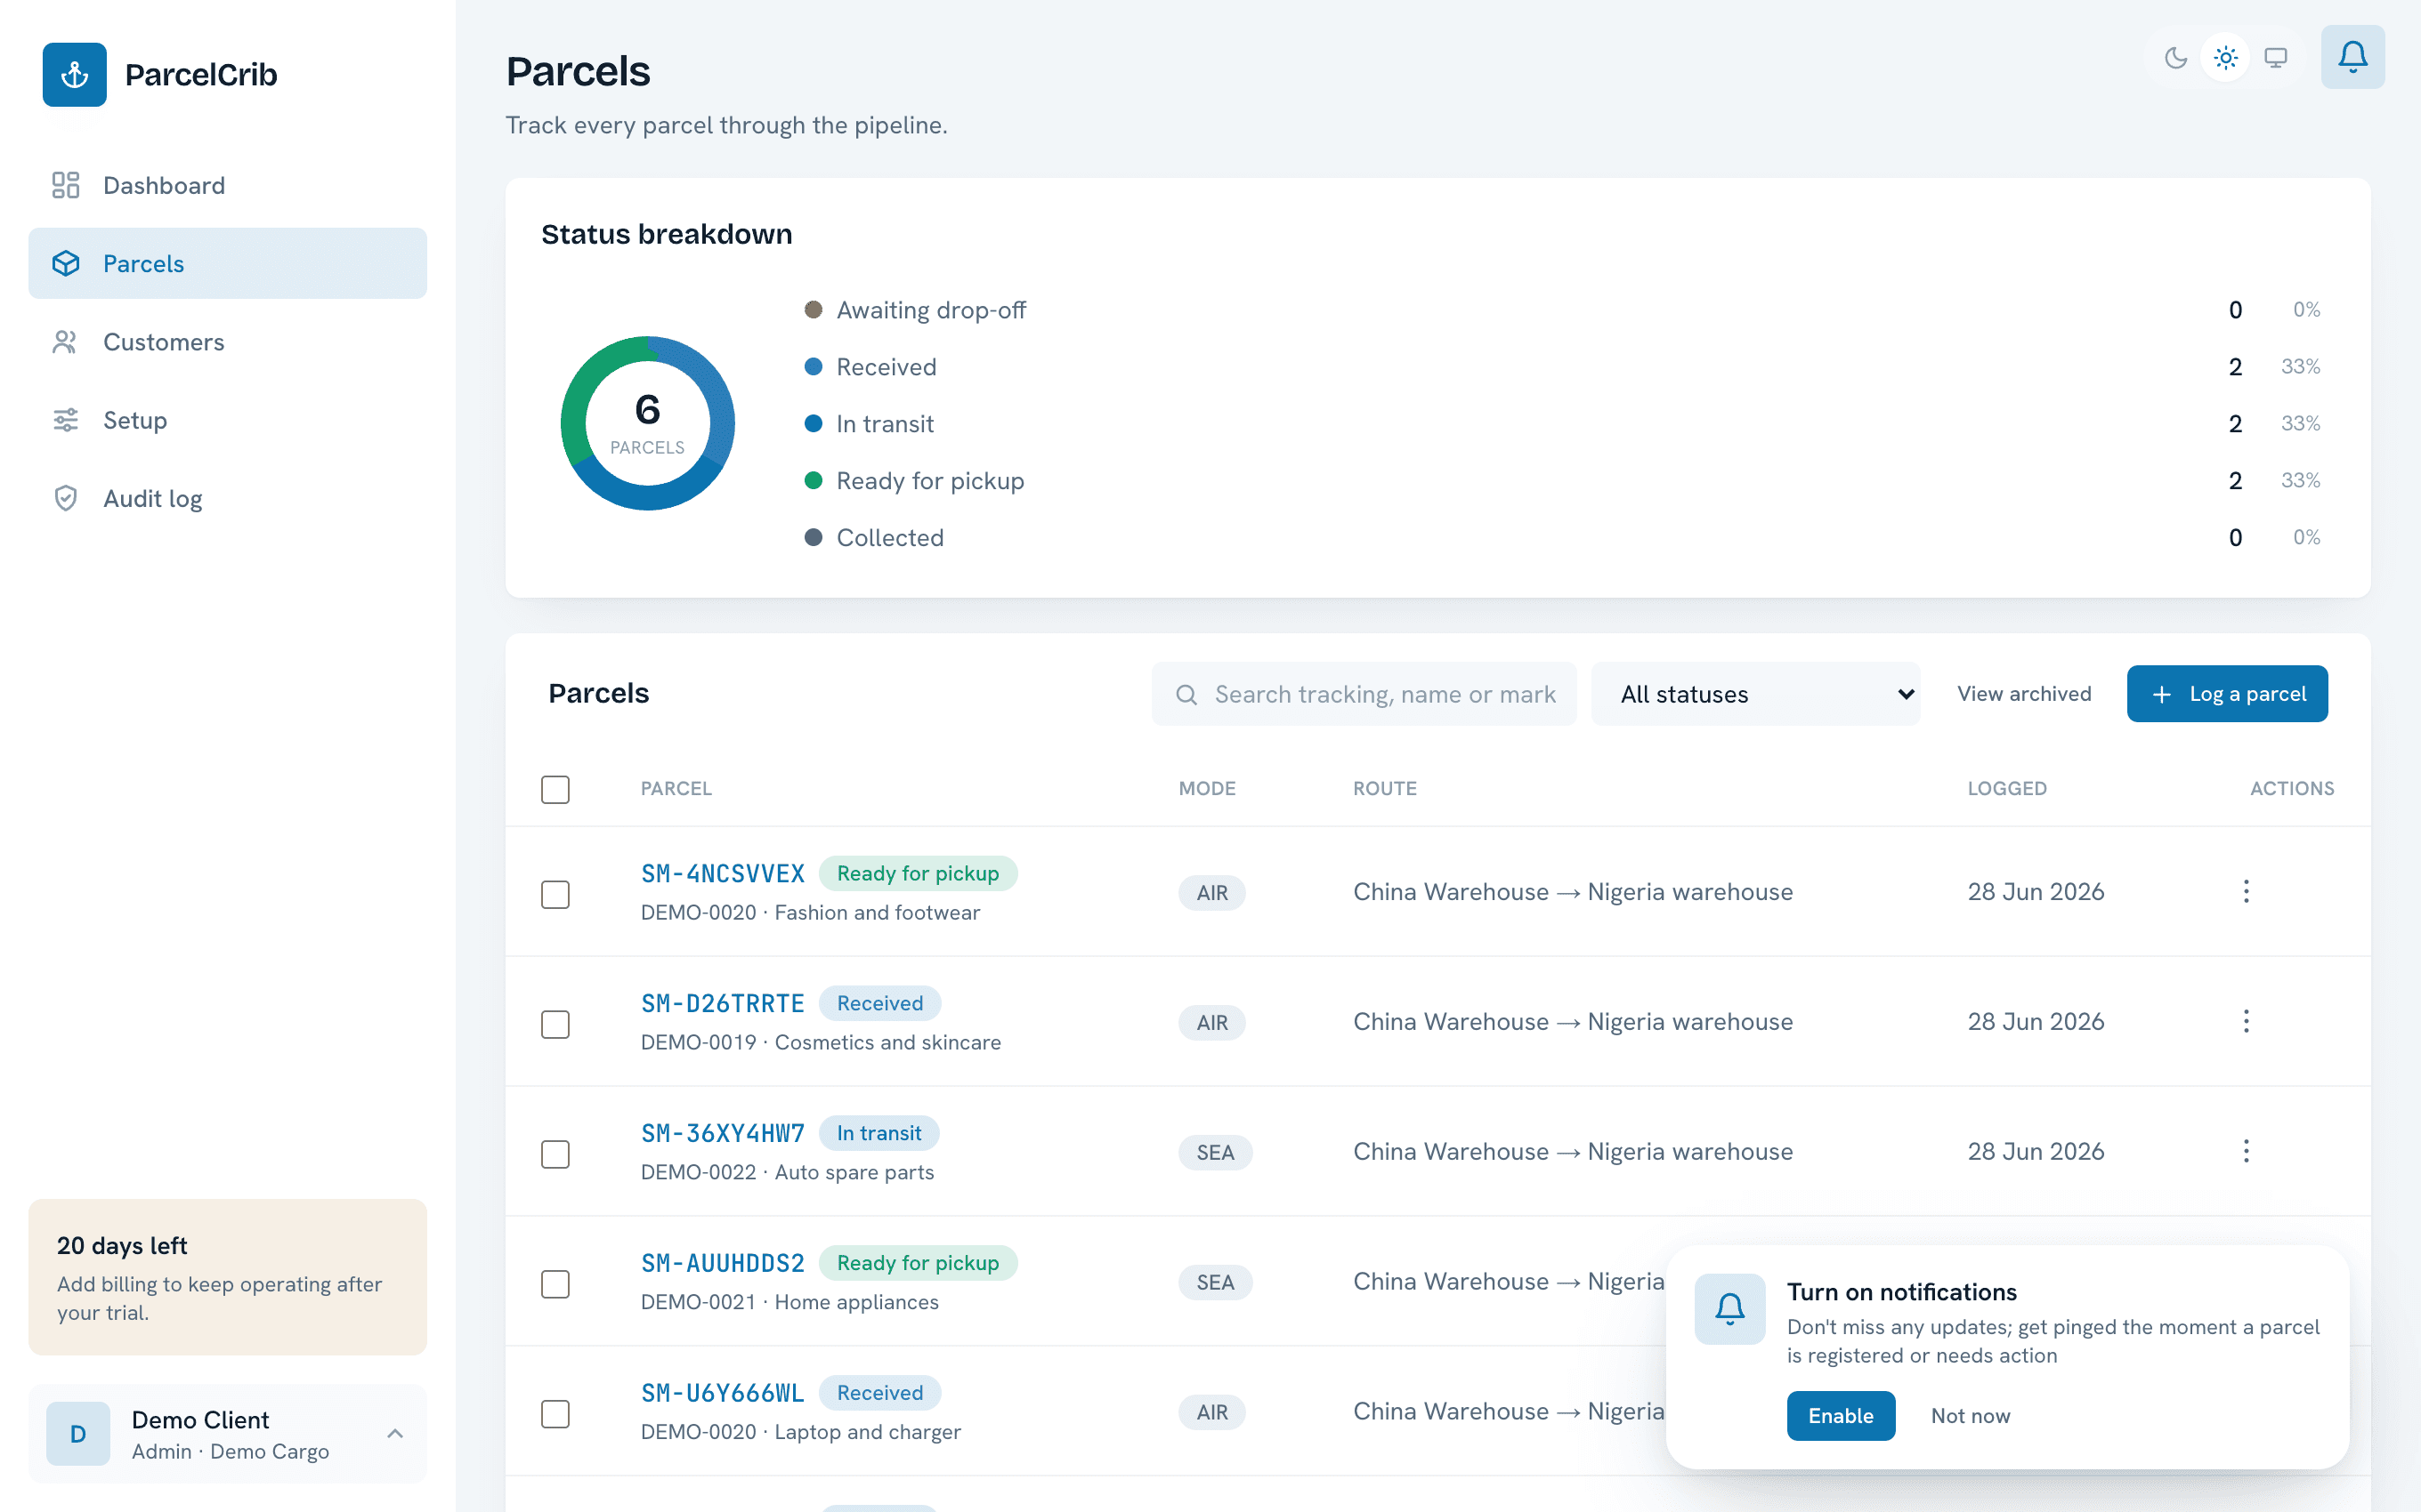Click the LOGGED column header
This screenshot has height=1512, width=2421.
(x=2007, y=789)
